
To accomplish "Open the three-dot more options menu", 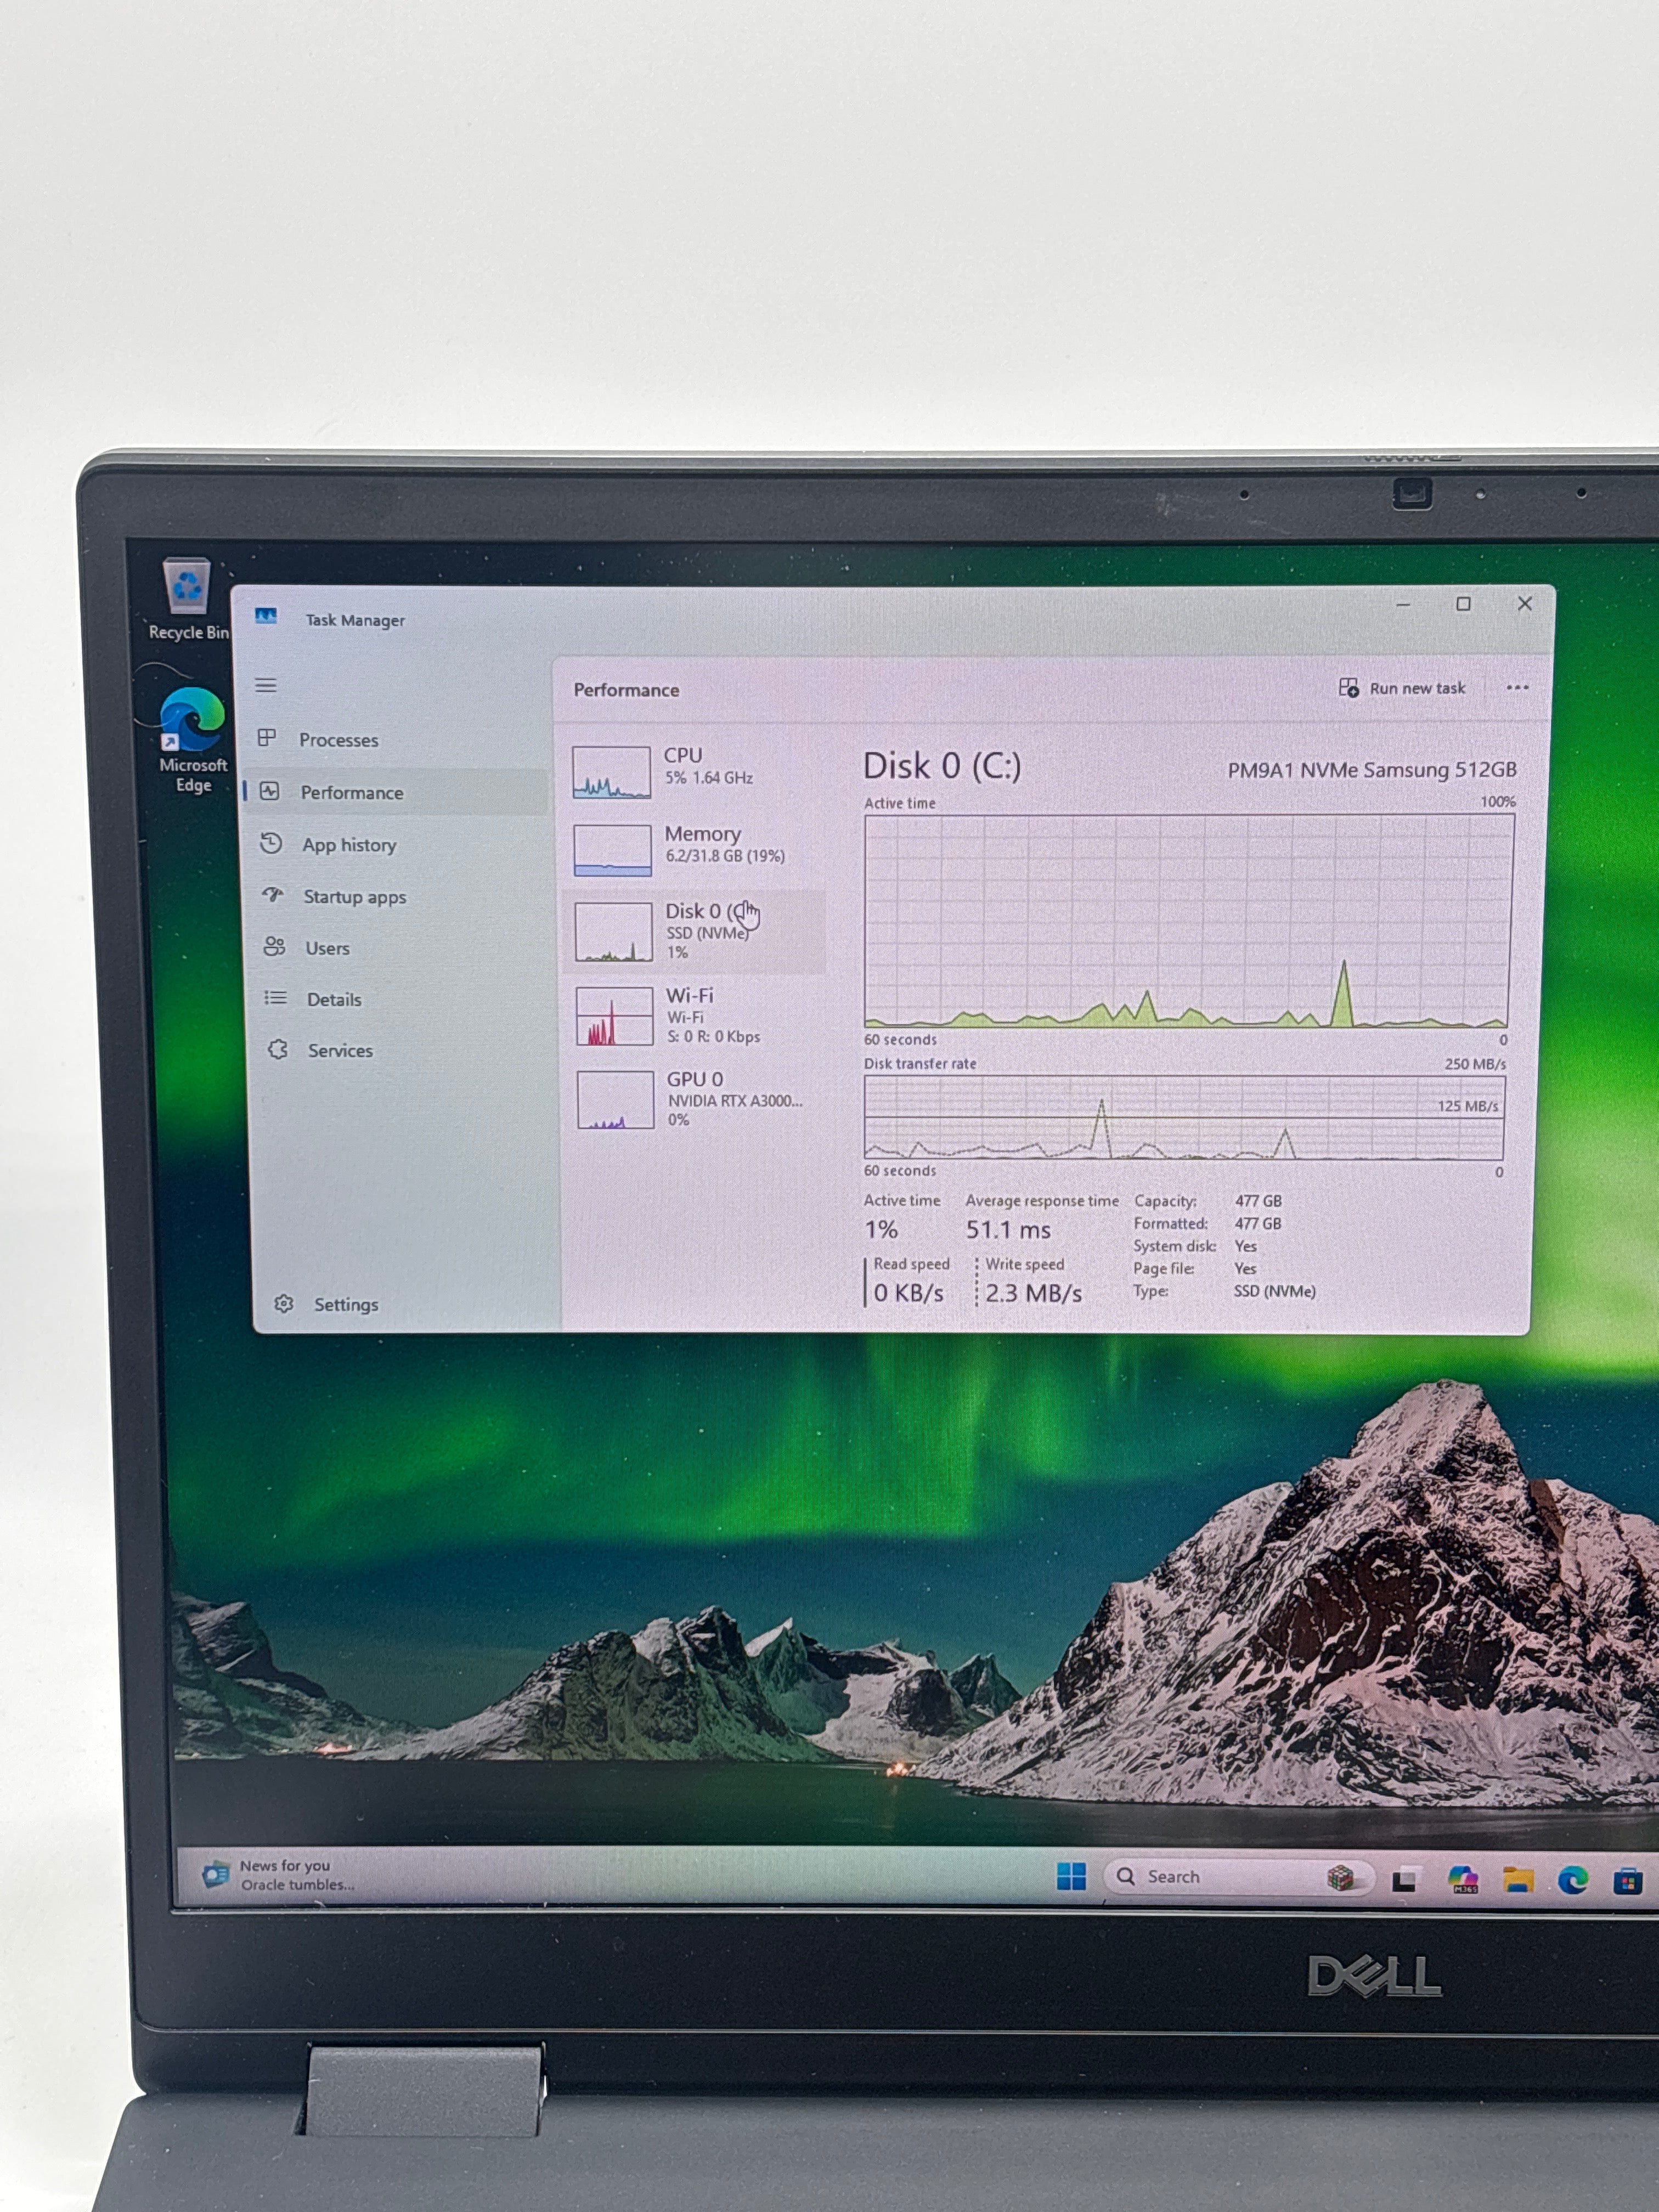I will pos(1517,688).
